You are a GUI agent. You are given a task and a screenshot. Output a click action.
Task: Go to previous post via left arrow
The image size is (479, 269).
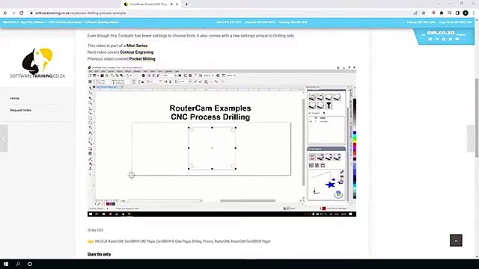tap(3, 138)
